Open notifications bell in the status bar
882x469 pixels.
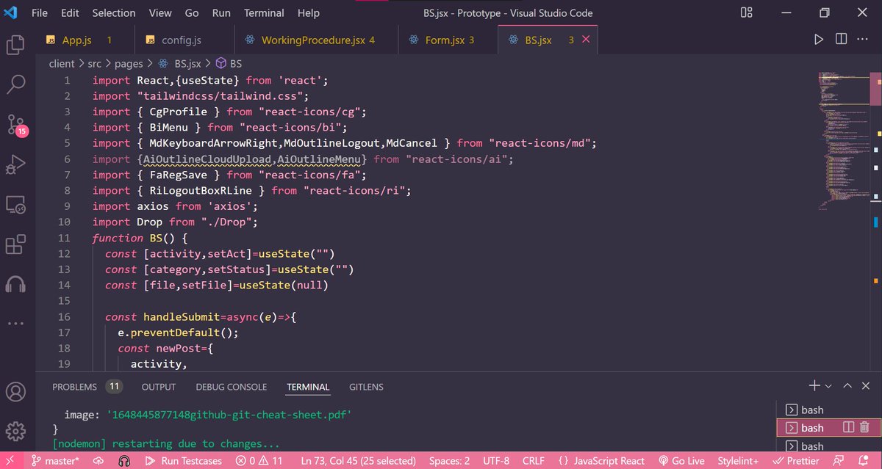pyautogui.click(x=865, y=461)
